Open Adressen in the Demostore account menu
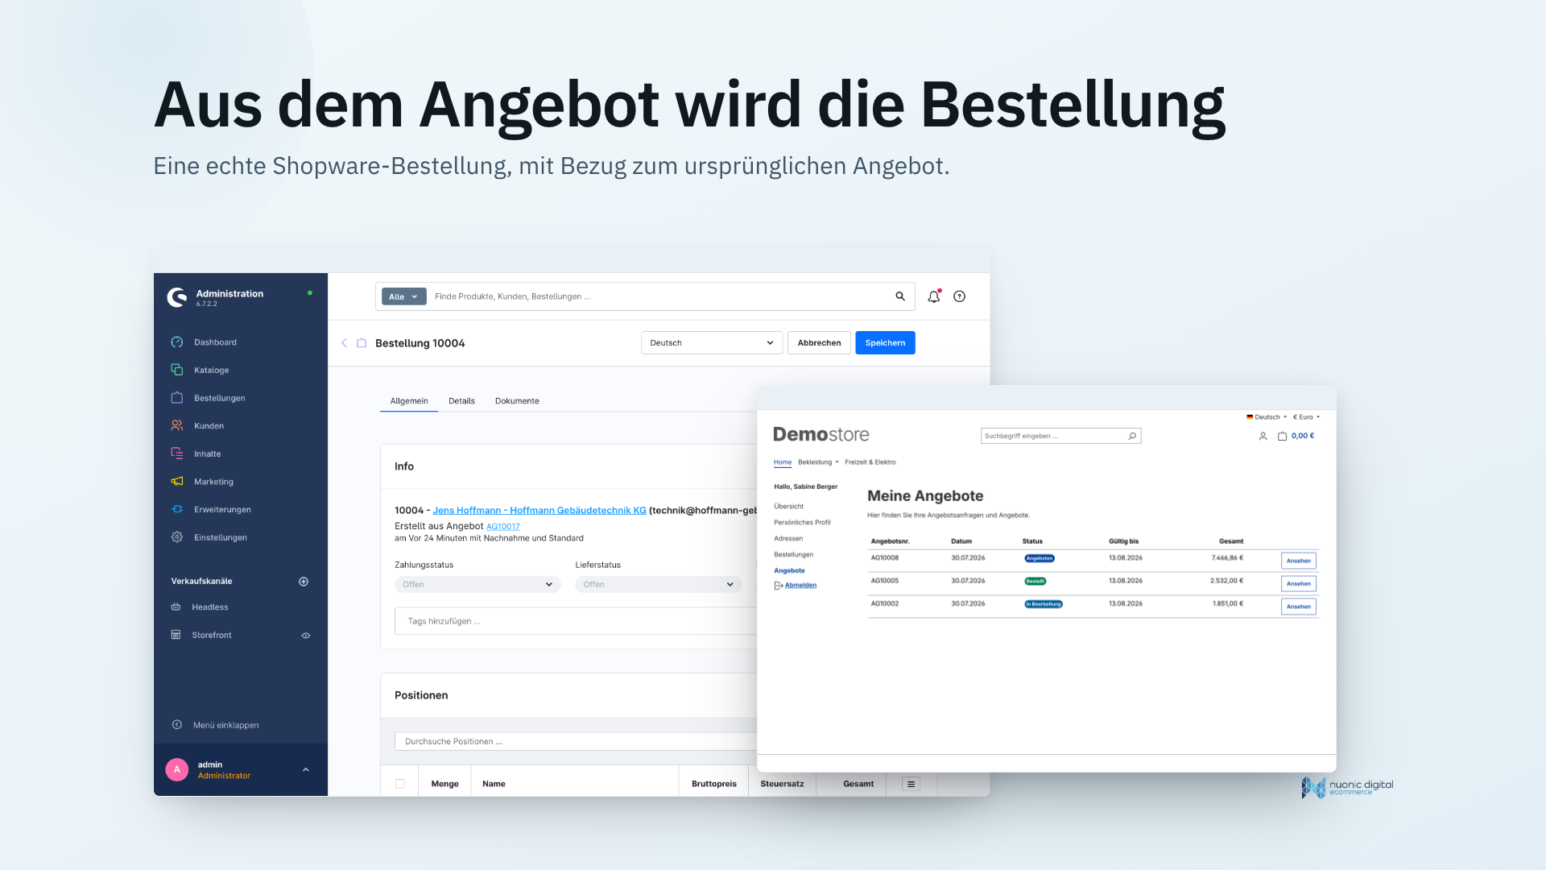The height and width of the screenshot is (870, 1546). pyautogui.click(x=788, y=539)
